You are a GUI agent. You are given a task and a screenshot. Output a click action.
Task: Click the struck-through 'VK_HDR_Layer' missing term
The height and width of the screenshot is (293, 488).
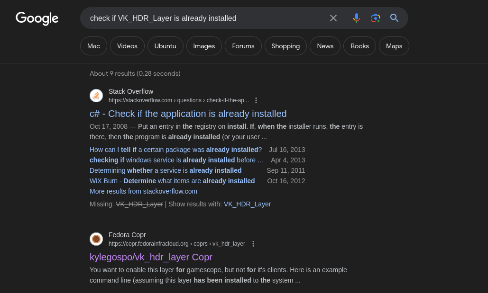[x=139, y=204]
